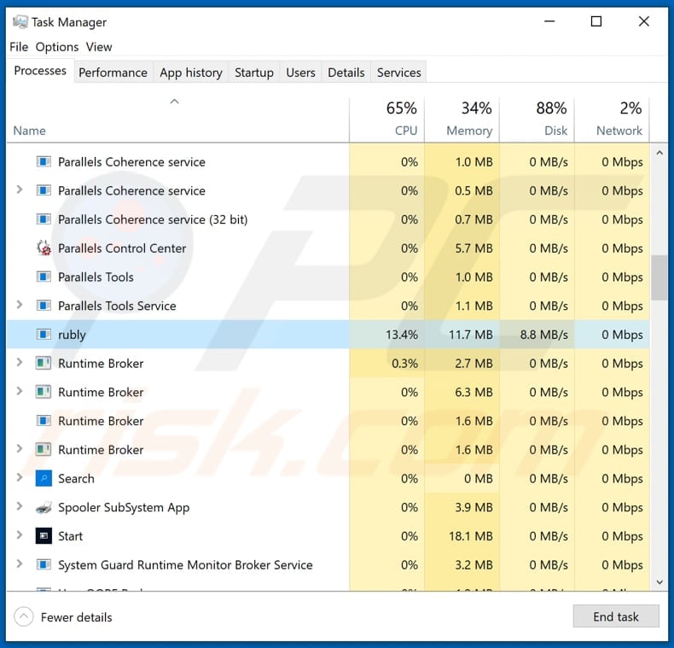Open the View menu
This screenshot has width=674, height=648.
99,46
